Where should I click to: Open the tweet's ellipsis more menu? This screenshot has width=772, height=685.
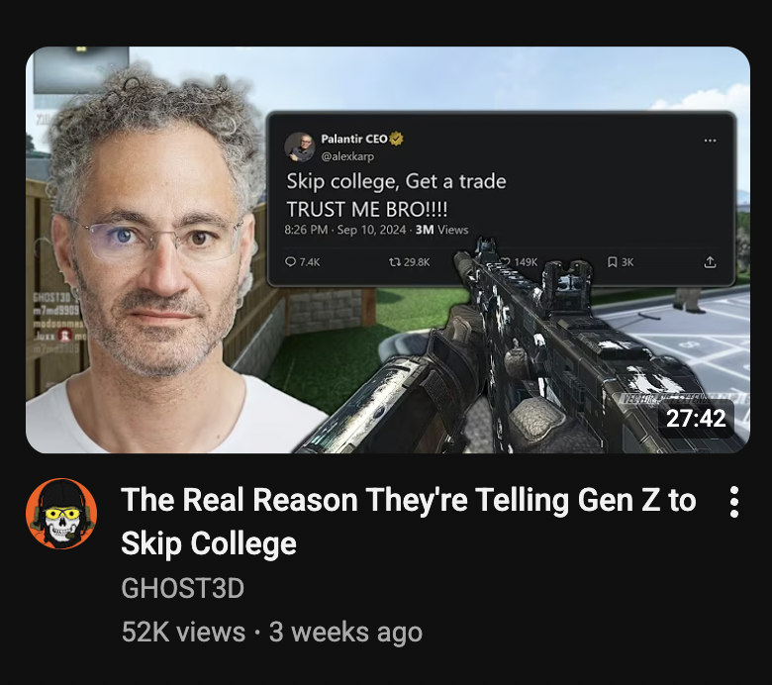click(710, 141)
